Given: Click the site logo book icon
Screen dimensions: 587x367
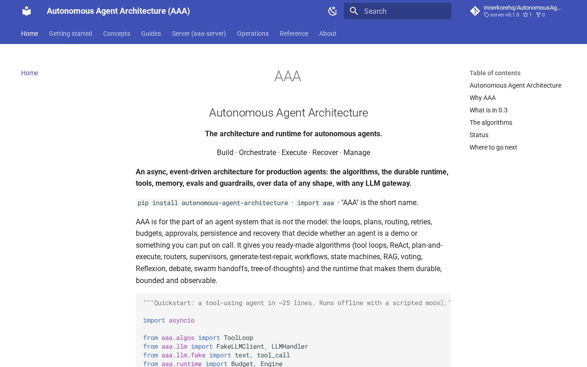Looking at the screenshot, I should click(27, 11).
